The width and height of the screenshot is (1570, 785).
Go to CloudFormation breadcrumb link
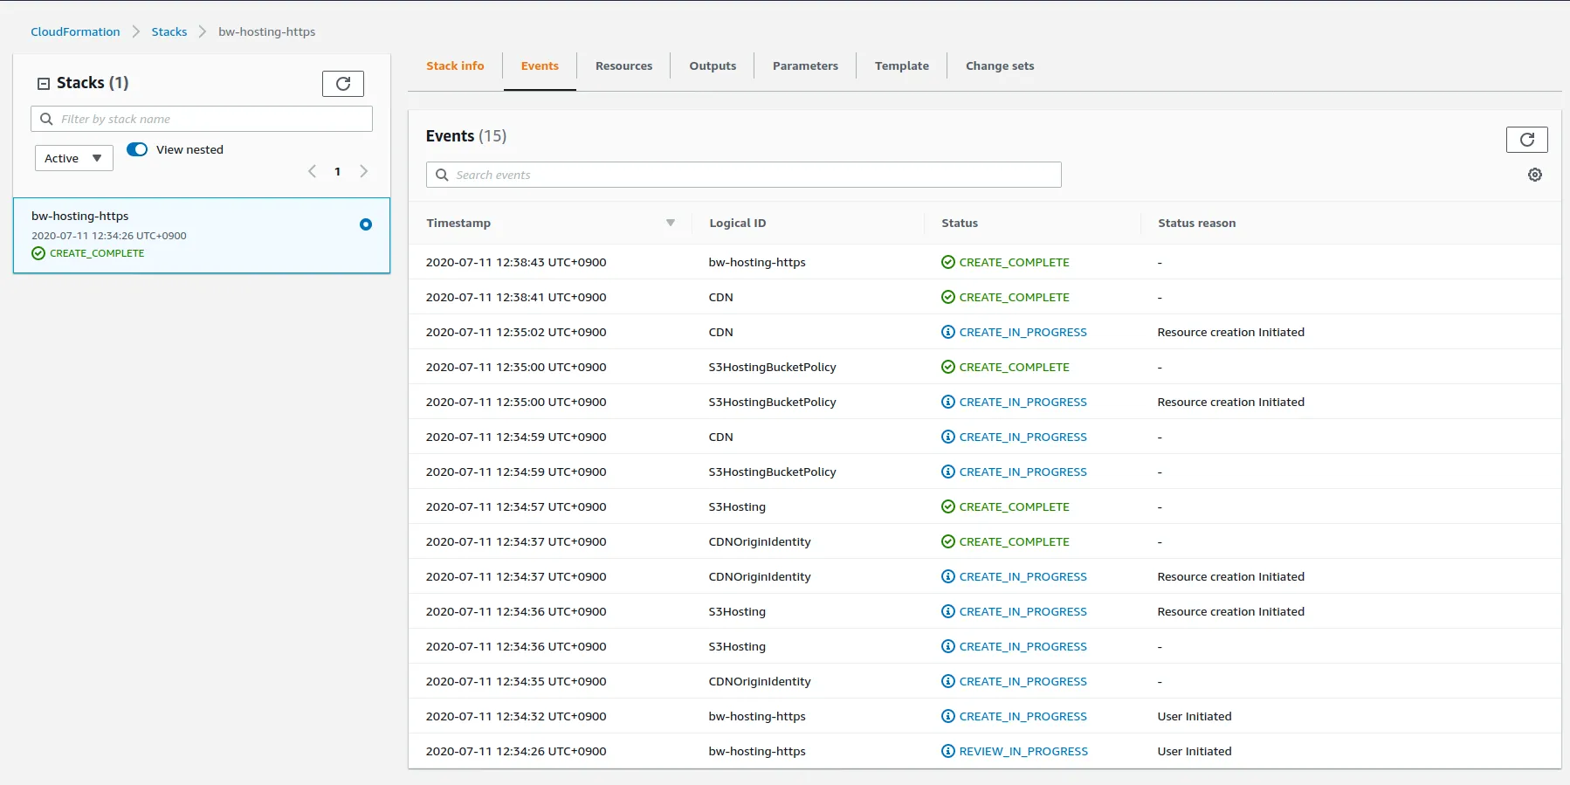(75, 31)
